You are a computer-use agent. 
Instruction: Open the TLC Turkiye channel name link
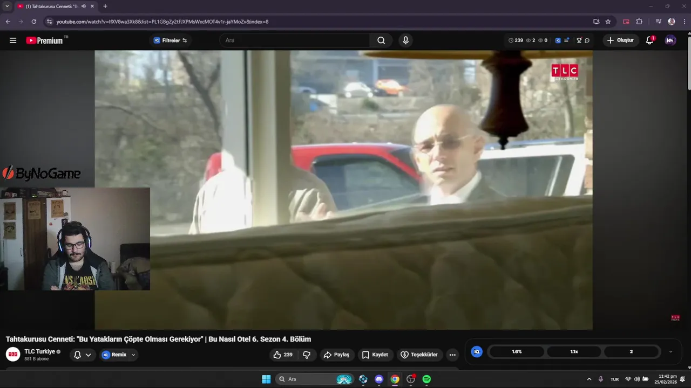point(39,351)
